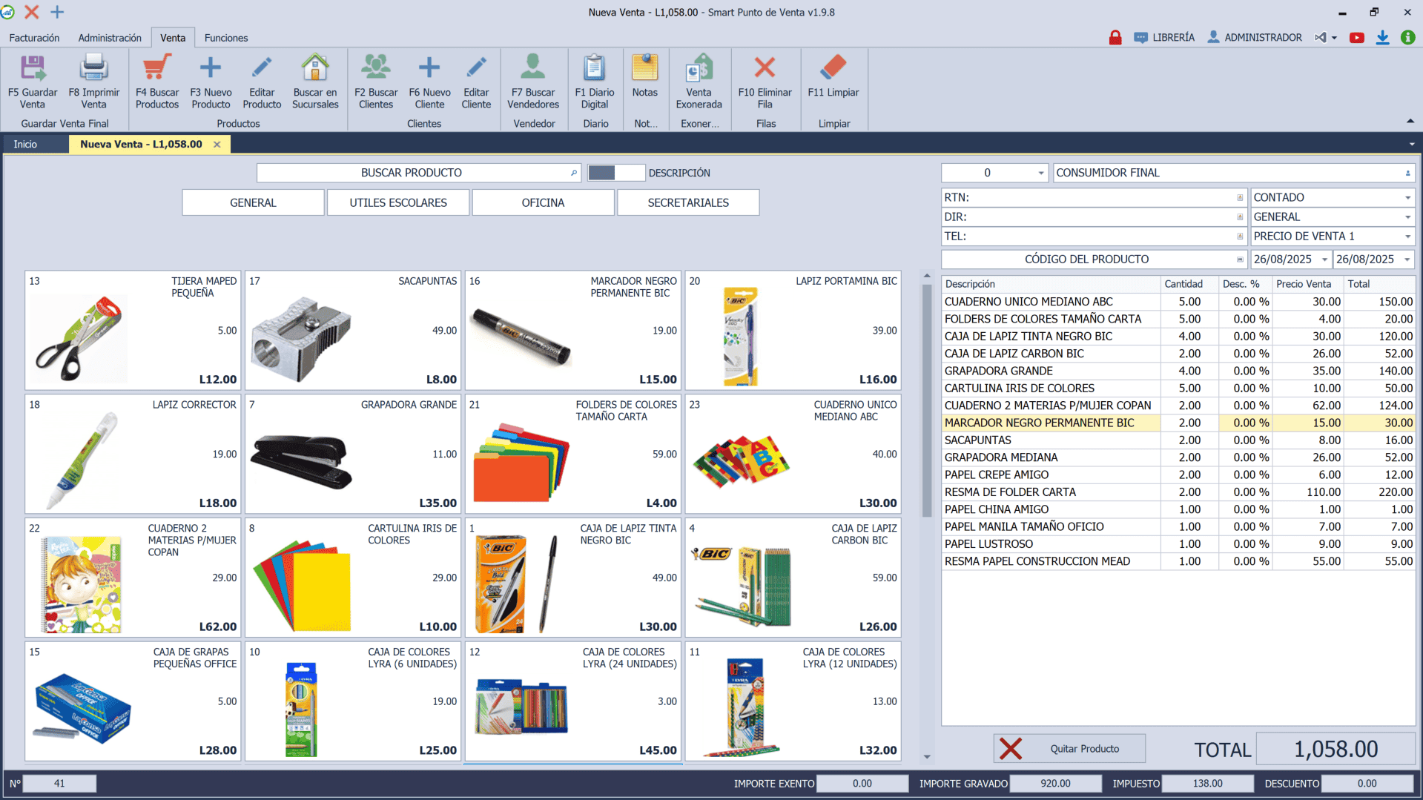Expand the customer code 0 dropdown

(1040, 173)
